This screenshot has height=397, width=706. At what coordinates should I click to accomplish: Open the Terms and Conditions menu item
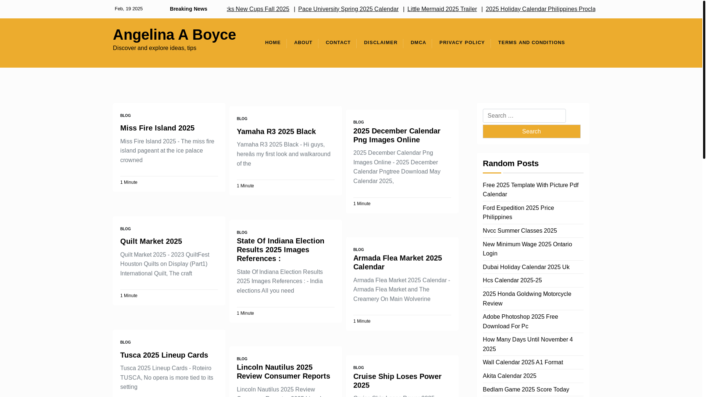[x=531, y=43]
